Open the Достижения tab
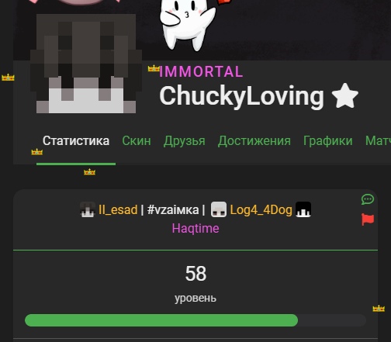Viewport: 391px width, 342px height. tap(254, 141)
